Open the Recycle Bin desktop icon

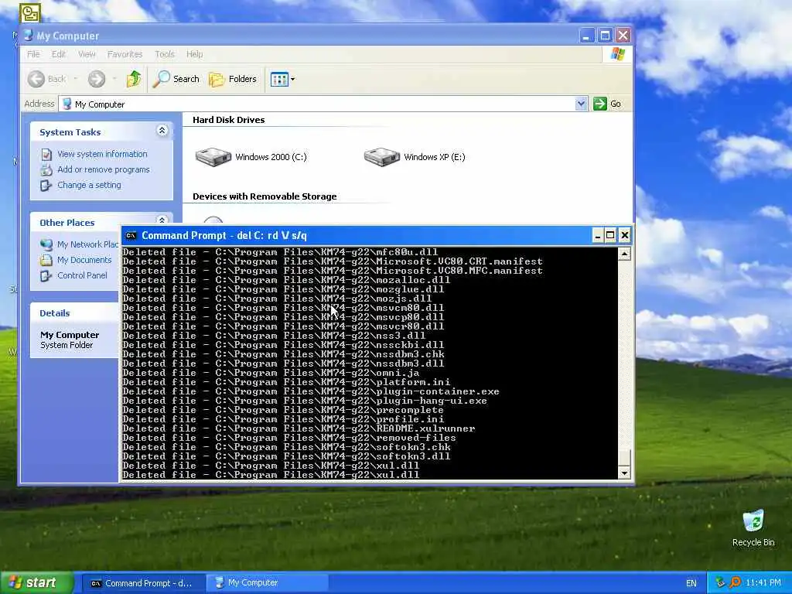pyautogui.click(x=753, y=528)
